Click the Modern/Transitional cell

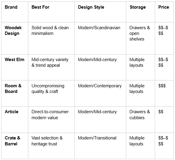100,146
